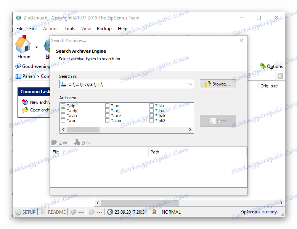
Task: Close the Search Archives dialog
Action: click(241, 40)
